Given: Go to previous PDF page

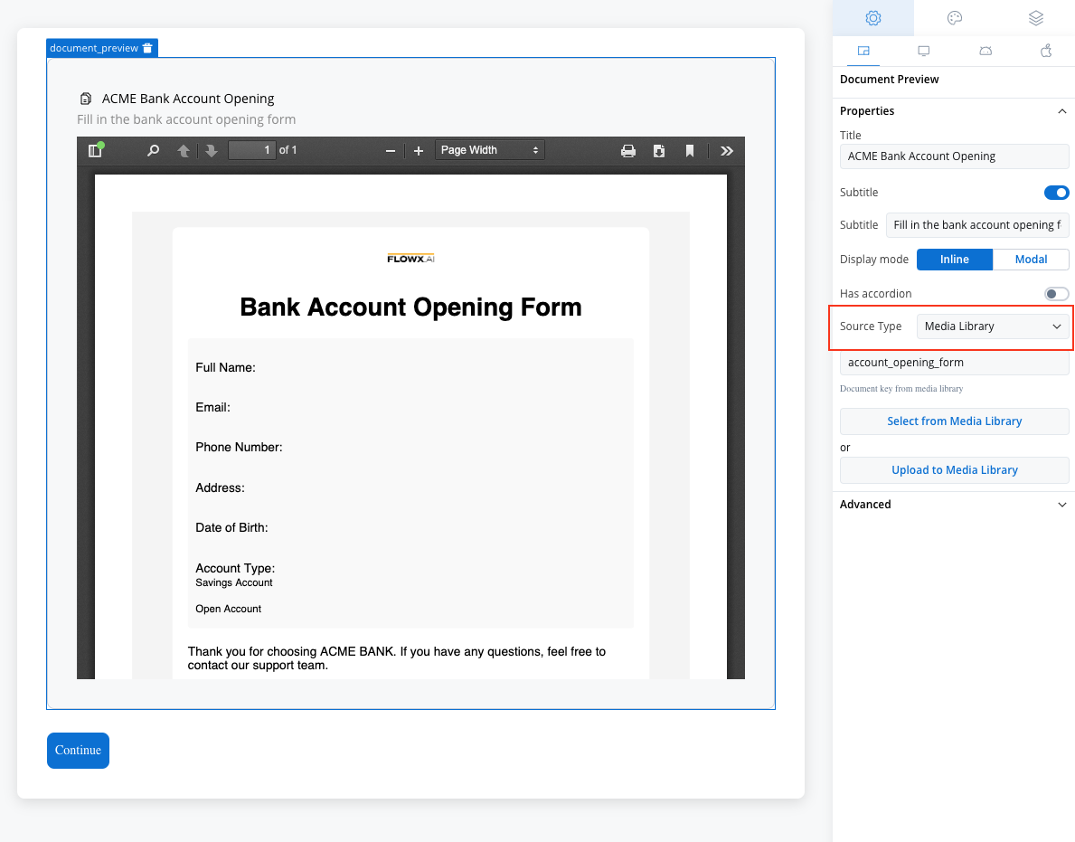Looking at the screenshot, I should [184, 150].
